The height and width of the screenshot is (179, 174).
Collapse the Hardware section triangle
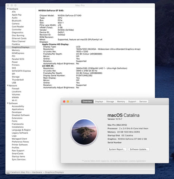click(8, 9)
